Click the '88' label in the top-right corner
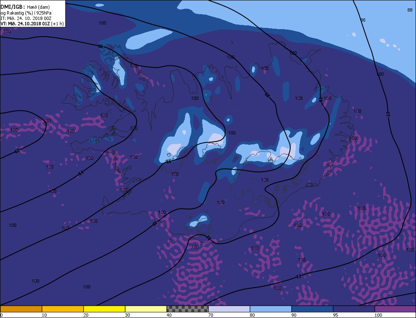The width and height of the screenshot is (416, 318). pos(410,10)
